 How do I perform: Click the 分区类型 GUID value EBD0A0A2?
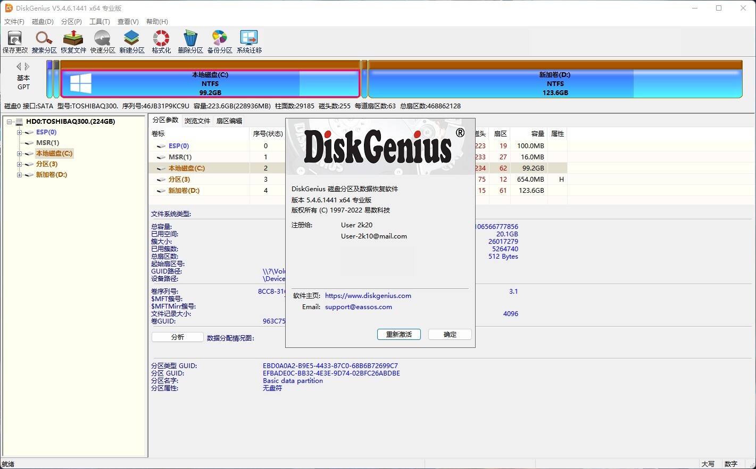tap(330, 366)
